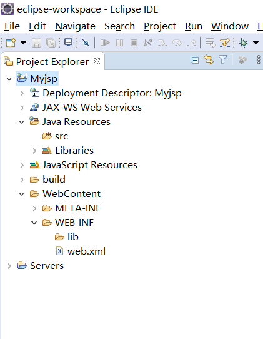Click the Disconnect debug icon
Screen dimensions: 263x339
(148, 43)
